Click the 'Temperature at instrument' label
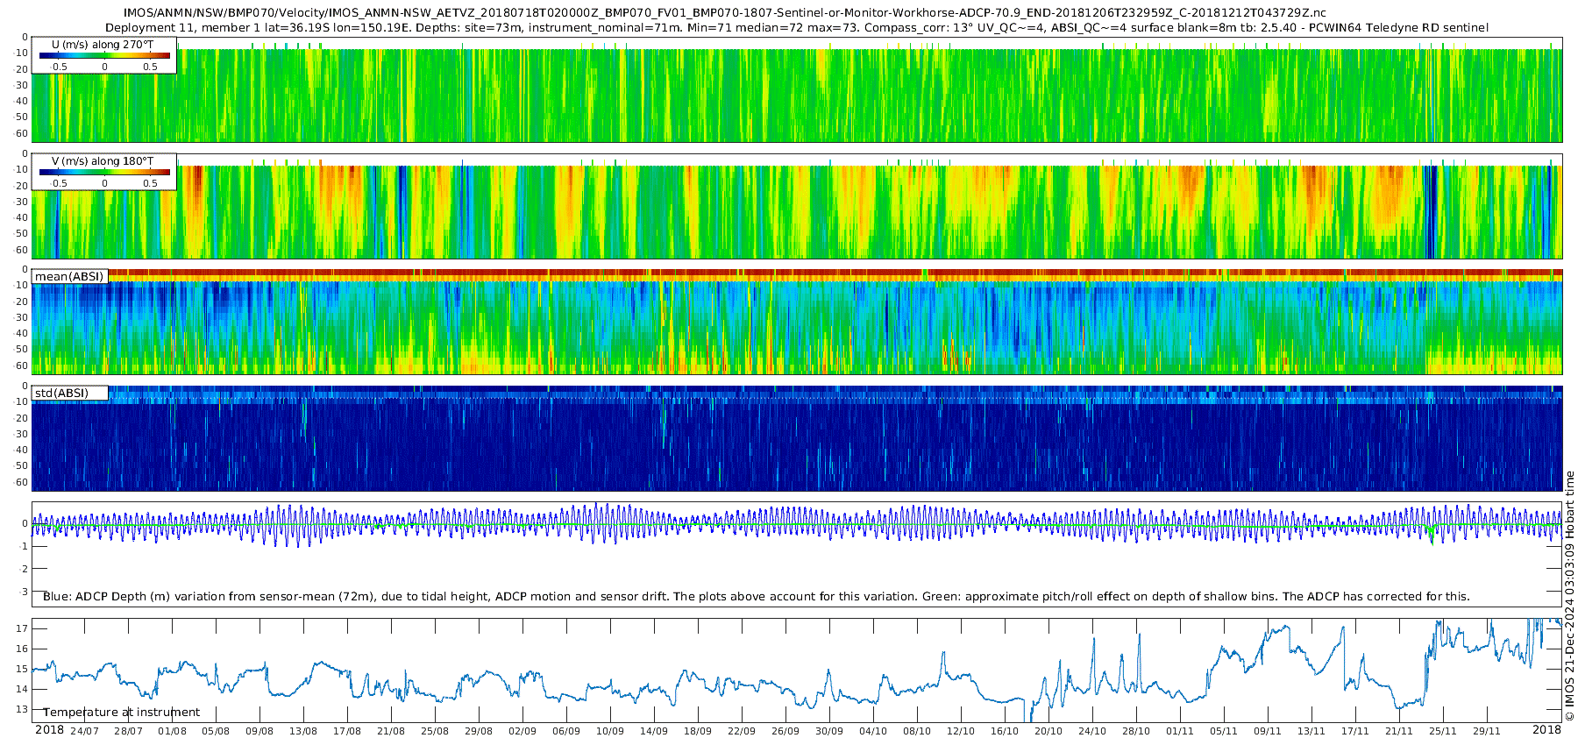The image size is (1578, 745). click(x=121, y=713)
